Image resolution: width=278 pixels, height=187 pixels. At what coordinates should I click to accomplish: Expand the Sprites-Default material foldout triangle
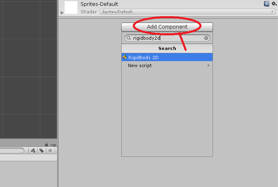pyautogui.click(x=62, y=13)
